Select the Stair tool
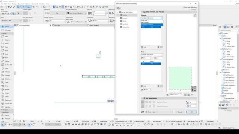 point(7,58)
